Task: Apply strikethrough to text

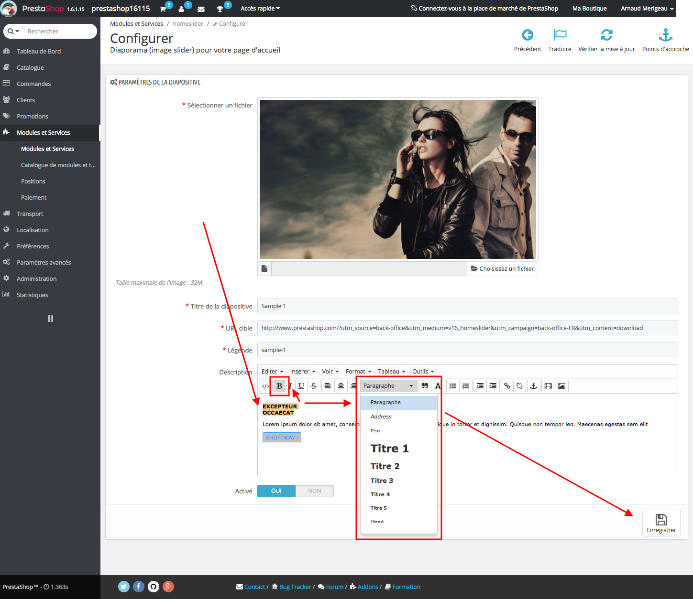Action: [313, 385]
